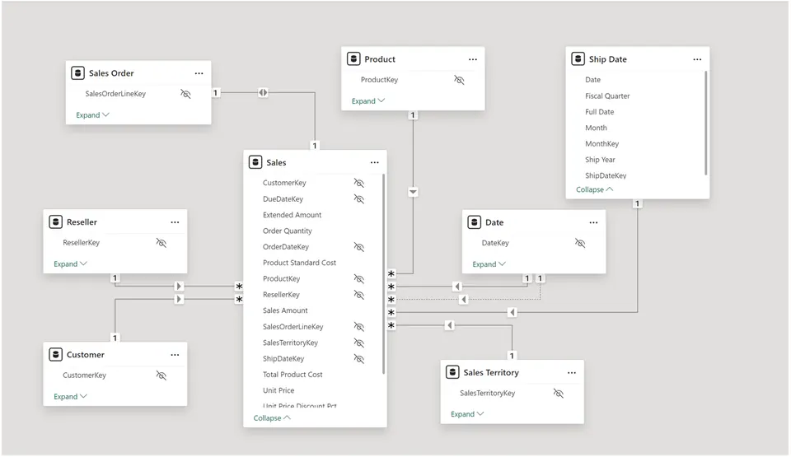
Task: Toggle visibility of ProductKey in Product table
Action: click(x=459, y=80)
